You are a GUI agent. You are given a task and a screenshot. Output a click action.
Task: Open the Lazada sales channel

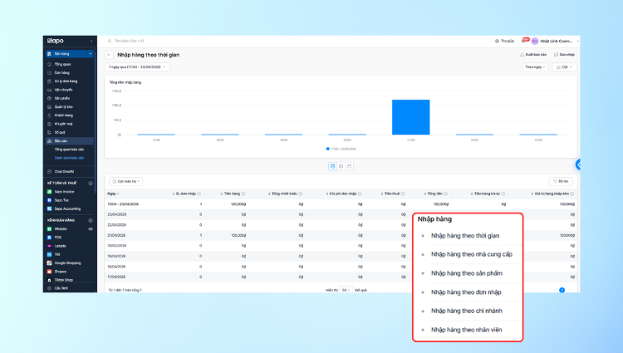coord(59,246)
